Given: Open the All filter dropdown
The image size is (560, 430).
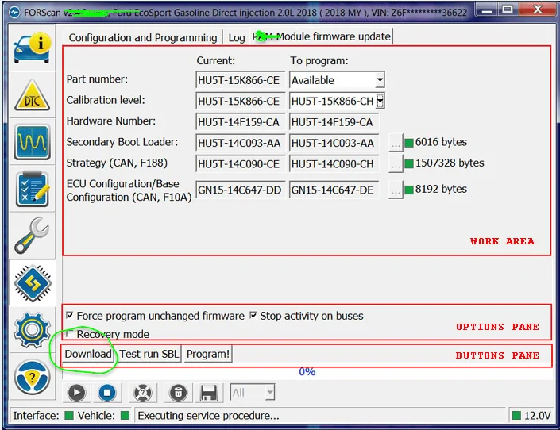Looking at the screenshot, I should click(253, 393).
